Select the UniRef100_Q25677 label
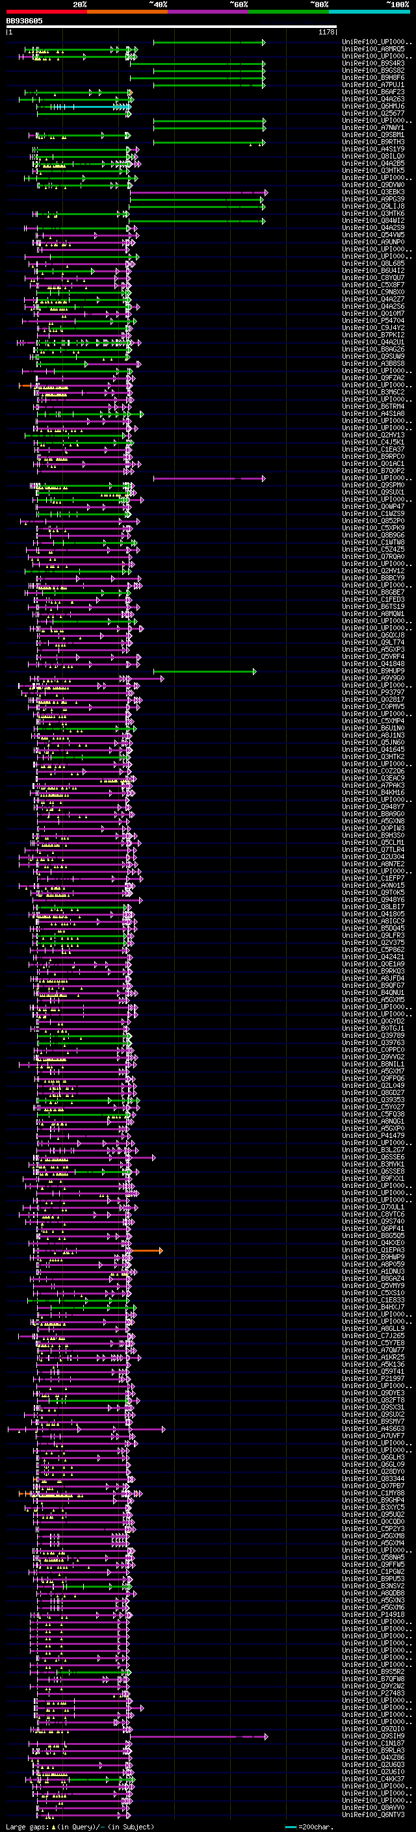 (373, 113)
